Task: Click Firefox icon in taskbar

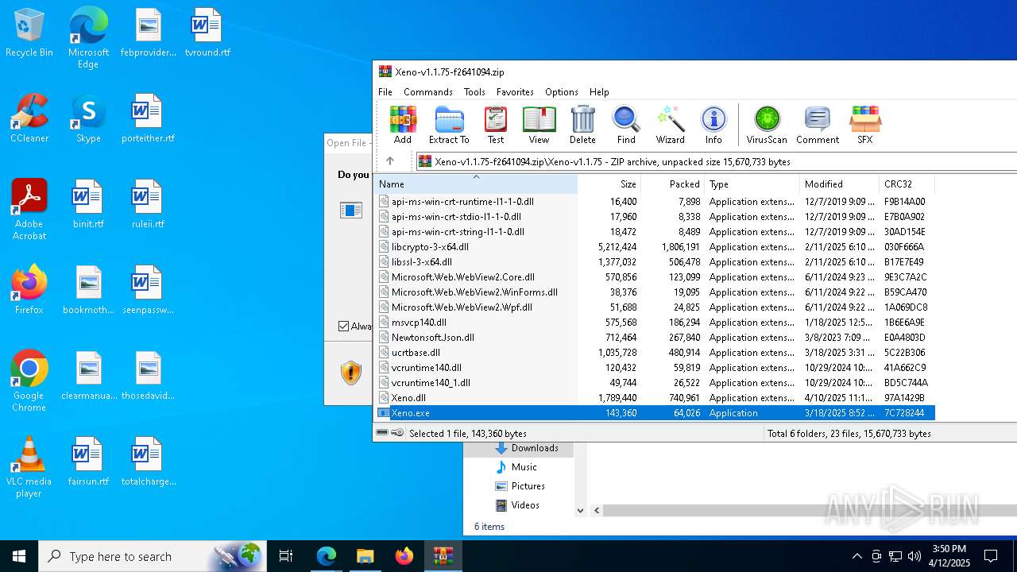Action: point(404,556)
